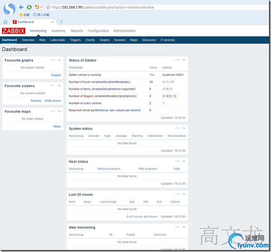Open the Monitoring menu
Viewport: 271px width, 252px height.
[38, 31]
